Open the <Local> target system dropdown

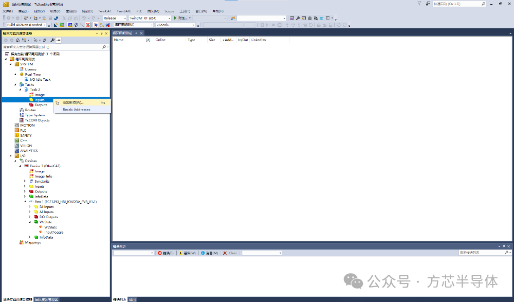175,25
